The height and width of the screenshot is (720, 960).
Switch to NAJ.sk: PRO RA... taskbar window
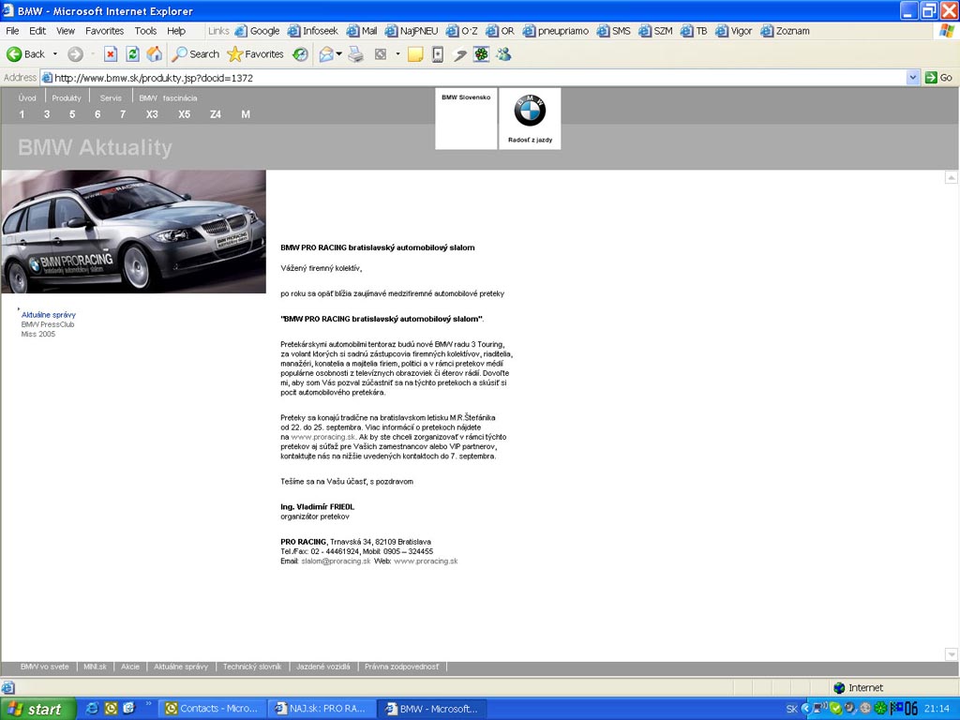click(x=322, y=709)
